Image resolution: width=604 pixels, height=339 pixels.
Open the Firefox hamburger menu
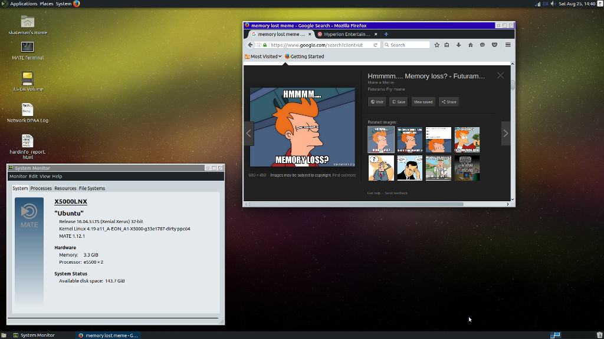point(508,45)
